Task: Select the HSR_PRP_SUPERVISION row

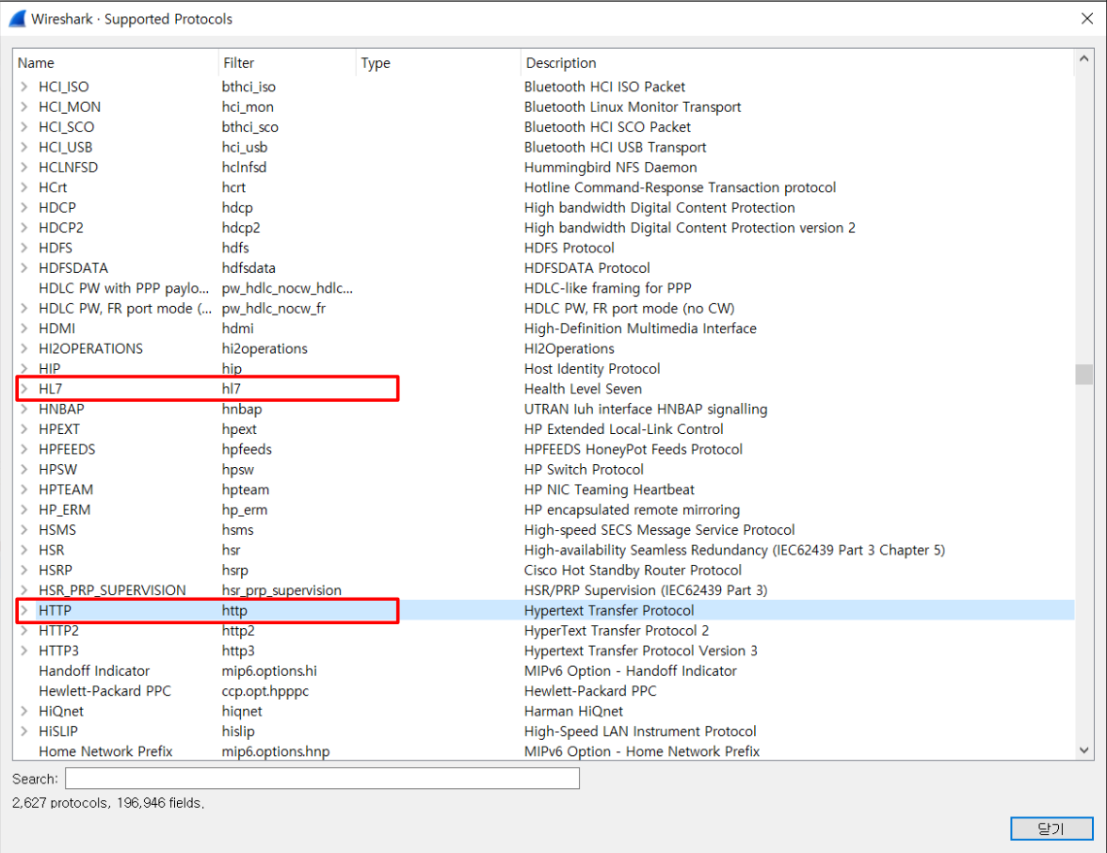Action: (544, 589)
